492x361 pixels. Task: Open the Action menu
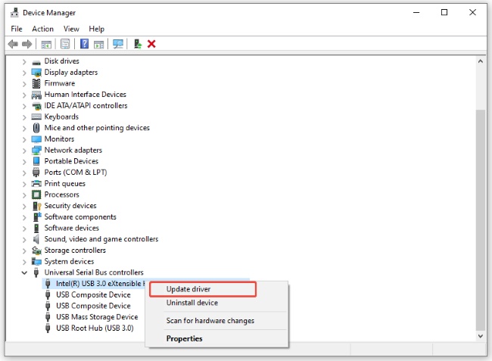pyautogui.click(x=42, y=29)
